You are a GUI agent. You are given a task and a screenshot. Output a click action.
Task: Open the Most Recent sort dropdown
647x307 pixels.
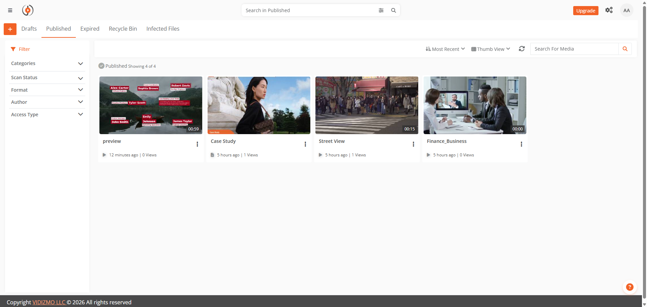pos(445,49)
